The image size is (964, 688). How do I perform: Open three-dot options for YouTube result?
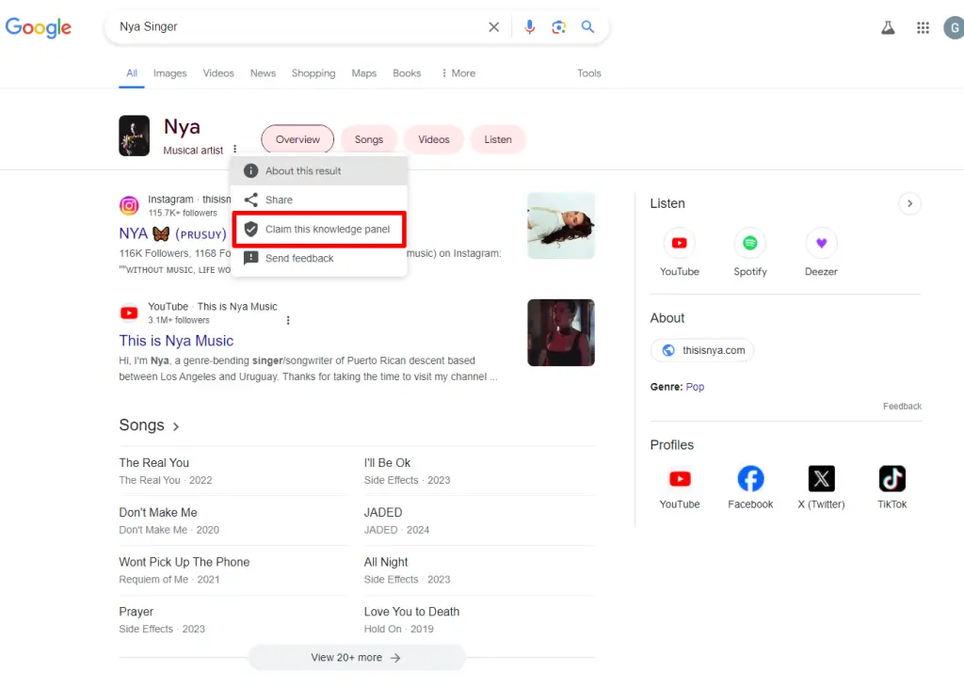288,320
